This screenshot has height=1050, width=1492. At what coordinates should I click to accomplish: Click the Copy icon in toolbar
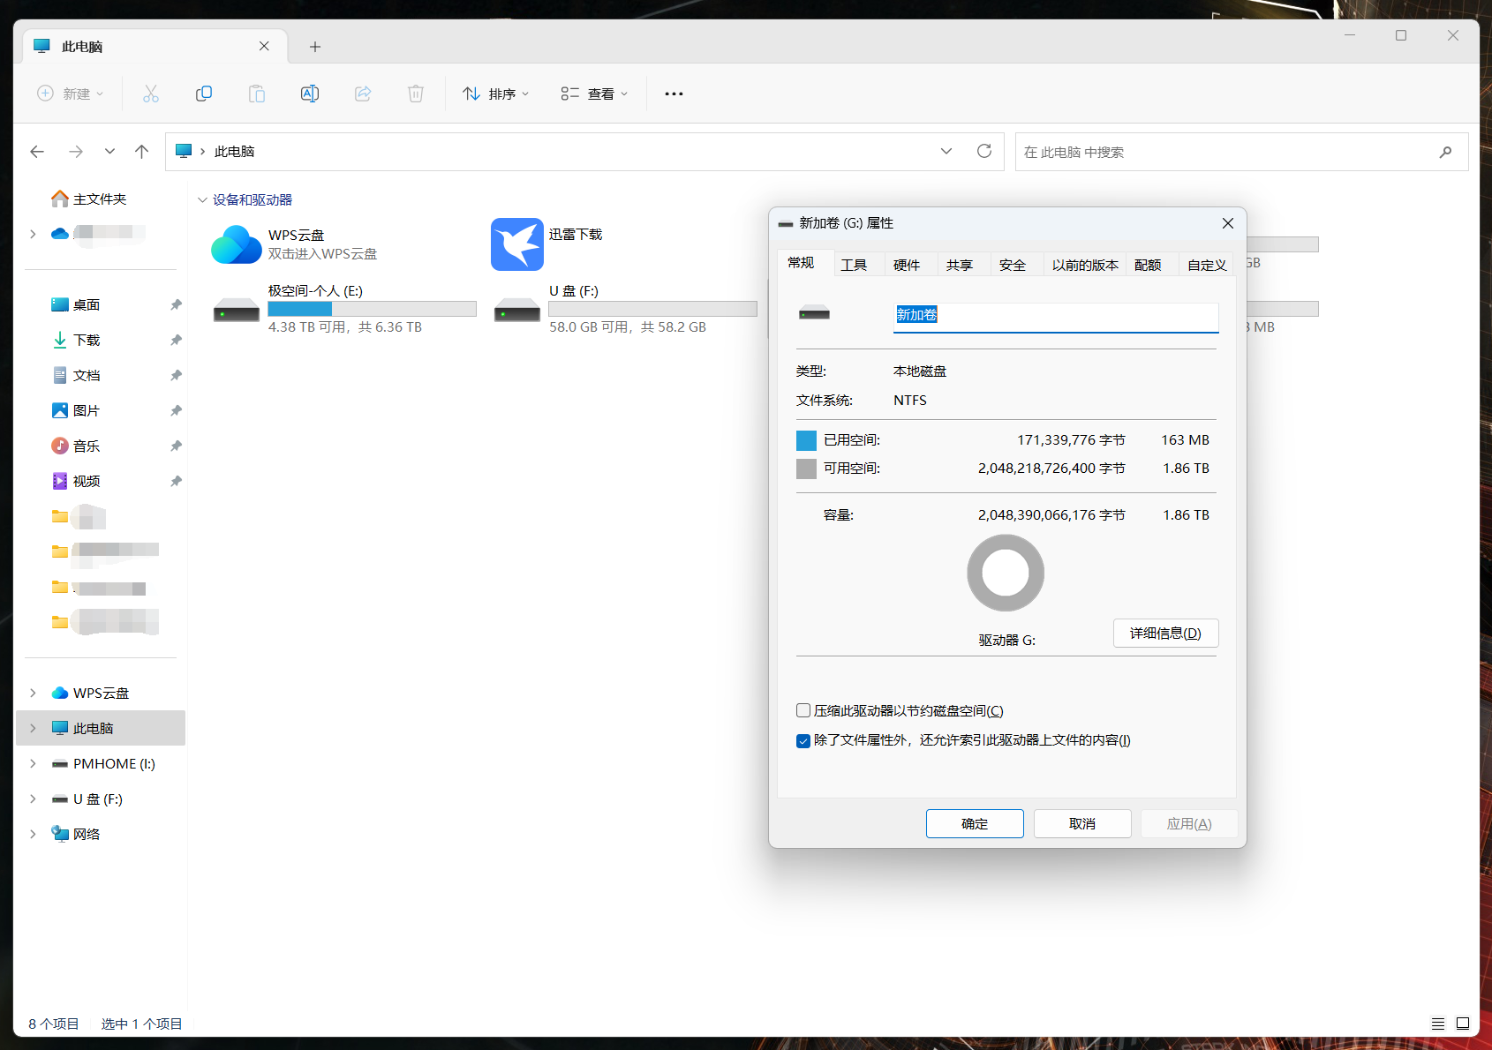[204, 94]
